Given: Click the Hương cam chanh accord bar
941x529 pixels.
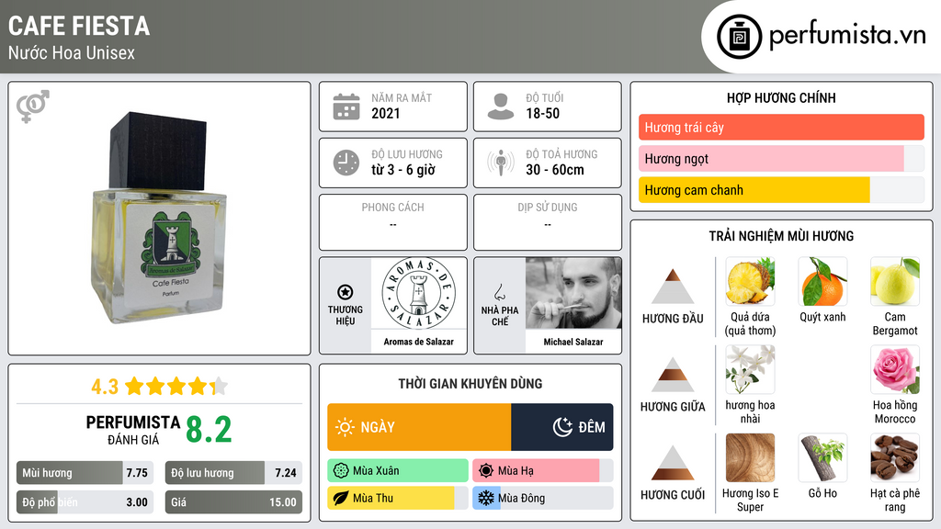Looking at the screenshot, I should [x=781, y=189].
